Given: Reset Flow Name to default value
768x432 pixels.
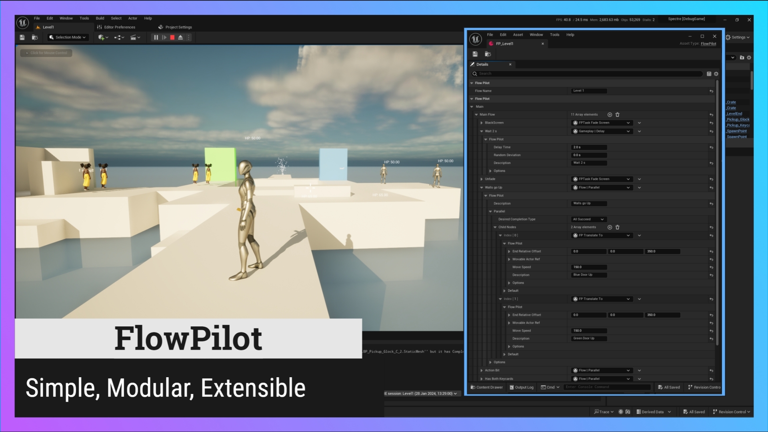Looking at the screenshot, I should point(711,91).
